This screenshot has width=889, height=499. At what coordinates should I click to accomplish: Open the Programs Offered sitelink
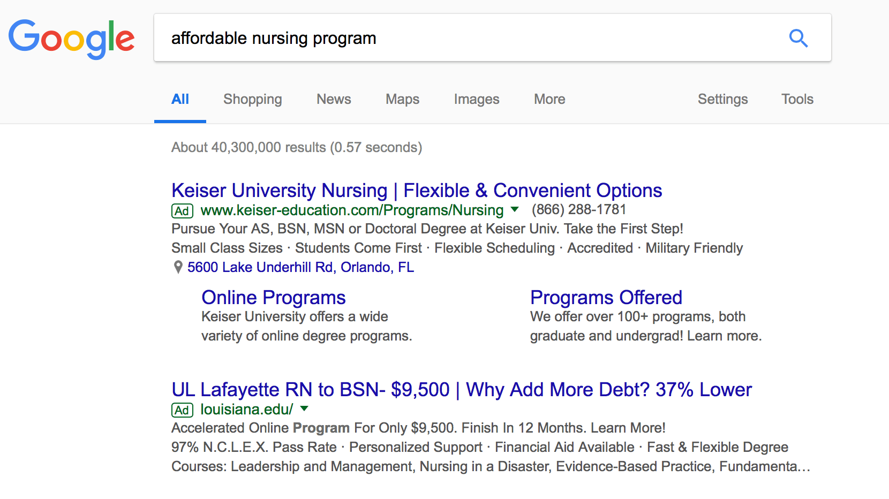tap(606, 298)
